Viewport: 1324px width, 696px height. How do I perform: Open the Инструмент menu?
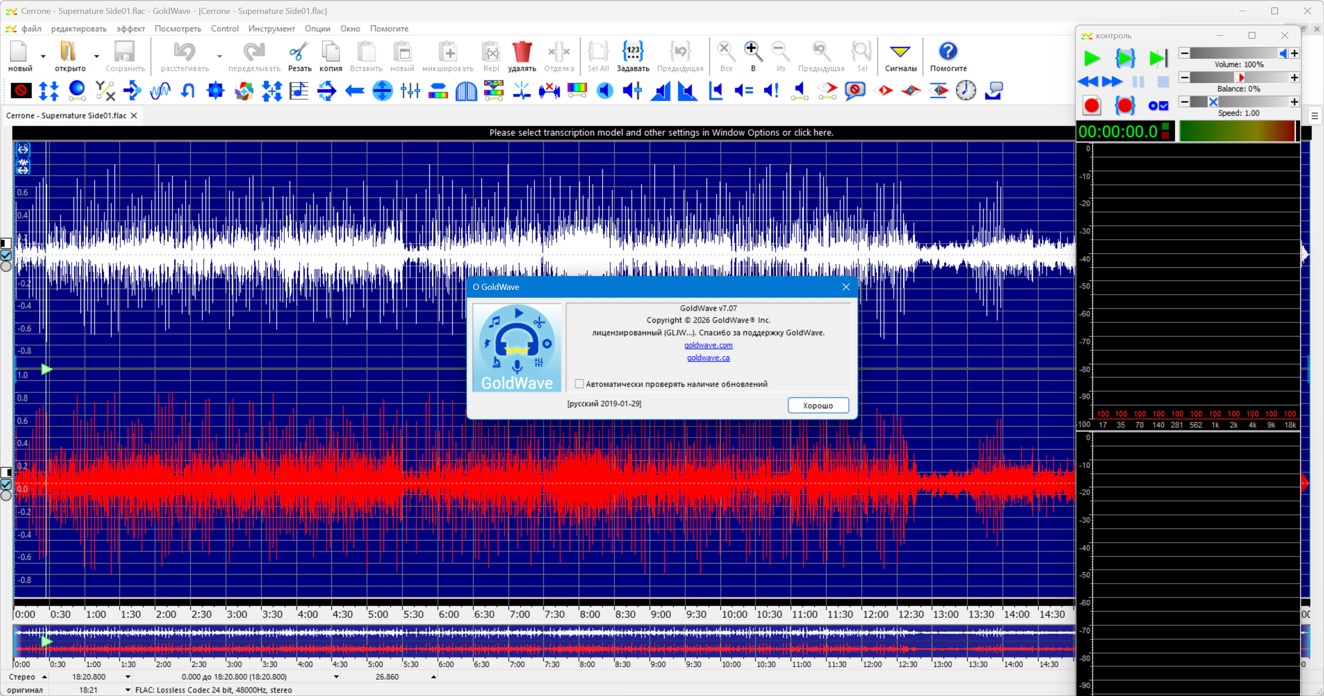(x=271, y=28)
